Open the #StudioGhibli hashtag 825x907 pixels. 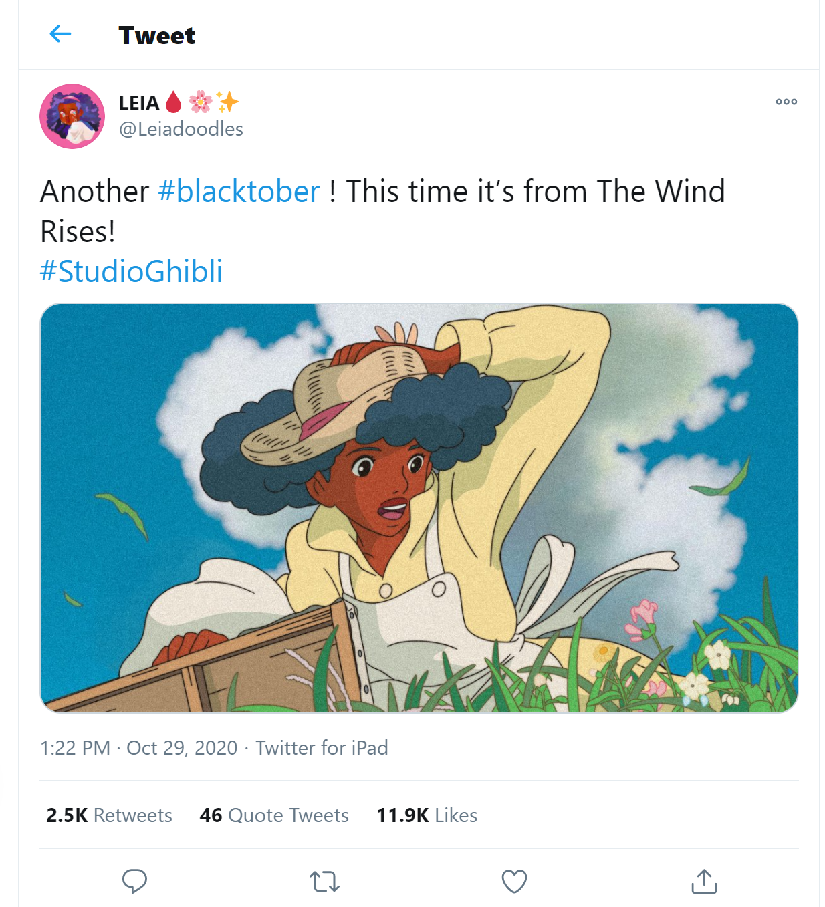[x=131, y=271]
